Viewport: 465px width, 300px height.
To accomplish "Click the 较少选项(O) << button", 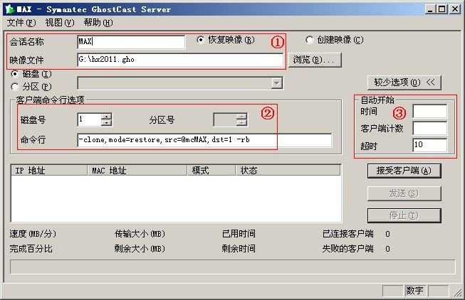I will pyautogui.click(x=404, y=82).
